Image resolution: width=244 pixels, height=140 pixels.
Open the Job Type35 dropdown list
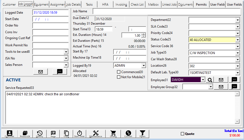pyautogui.click(x=238, y=53)
